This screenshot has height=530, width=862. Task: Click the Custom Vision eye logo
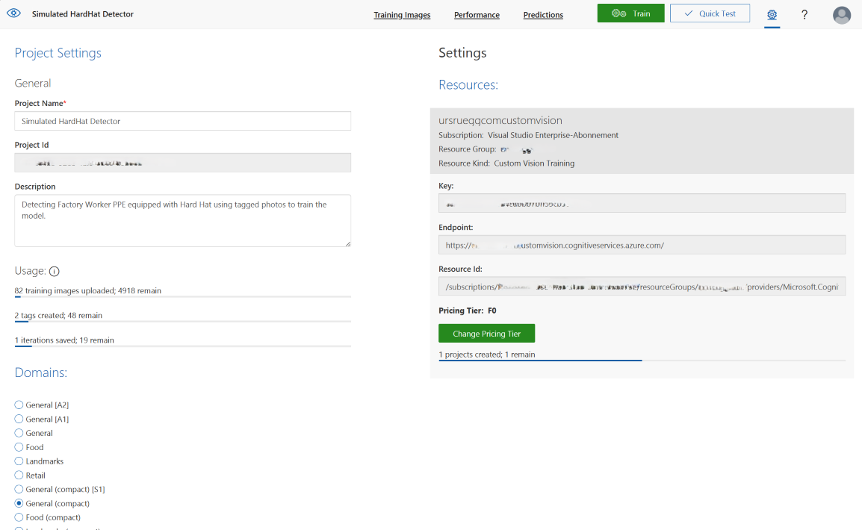tap(13, 13)
